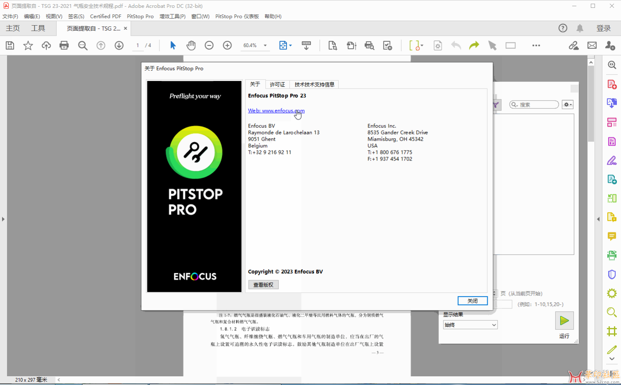Click the 登录 sign-in button
The width and height of the screenshot is (621, 385).
click(x=604, y=28)
